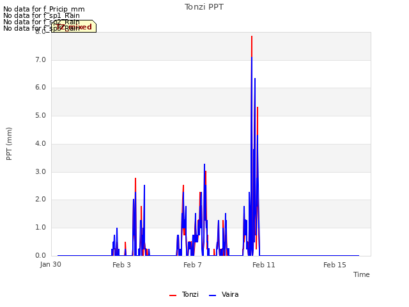
Task: Click the blue Vaira peak above 6.0
Action: click(x=255, y=79)
